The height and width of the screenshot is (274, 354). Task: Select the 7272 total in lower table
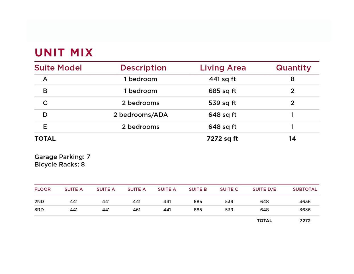305,221
